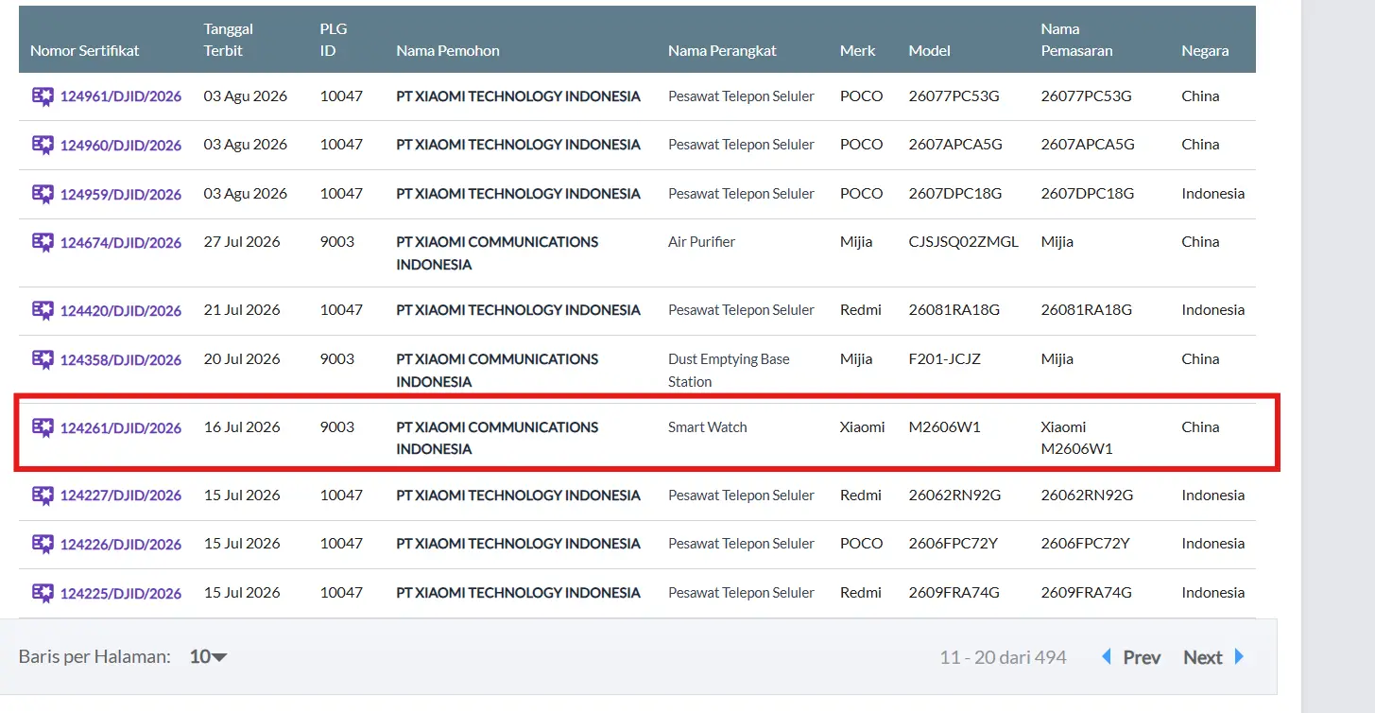The height and width of the screenshot is (713, 1375).
Task: Select model cell 2607DPC18G
Action: point(955,194)
